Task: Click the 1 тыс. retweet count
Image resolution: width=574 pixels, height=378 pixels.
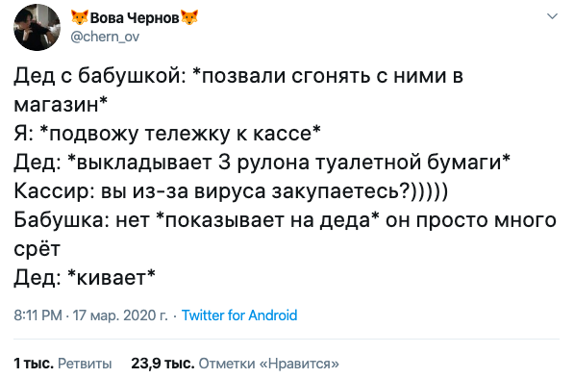Action: [34, 364]
